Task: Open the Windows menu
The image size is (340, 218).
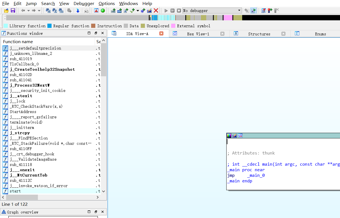Action: pos(128,3)
